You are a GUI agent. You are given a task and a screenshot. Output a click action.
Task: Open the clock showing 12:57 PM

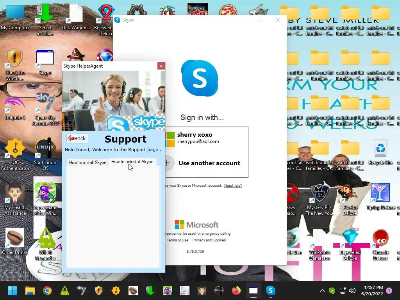(x=372, y=291)
